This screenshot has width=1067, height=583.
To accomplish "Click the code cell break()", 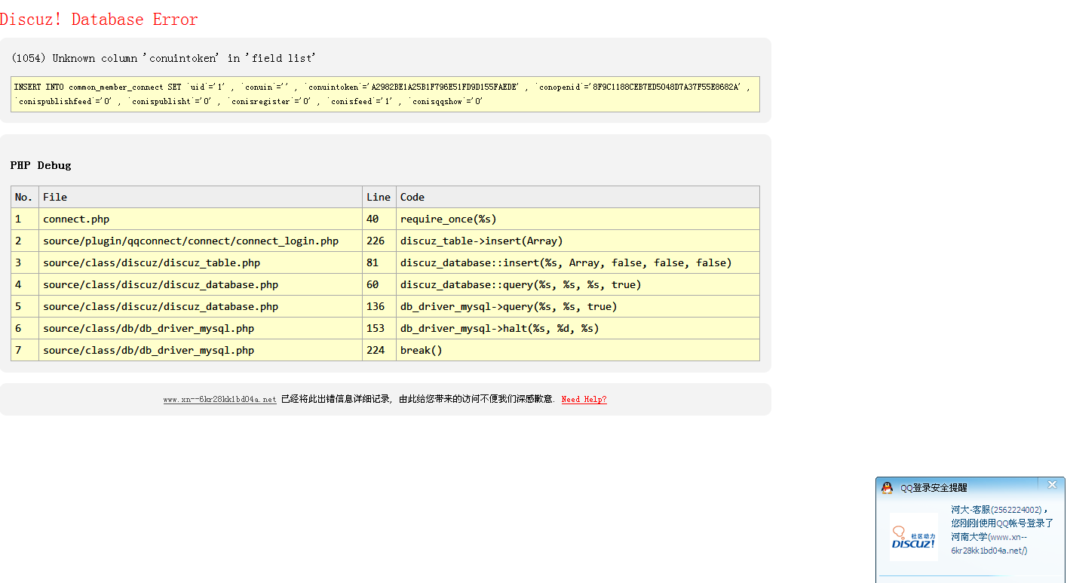I will (x=578, y=350).
